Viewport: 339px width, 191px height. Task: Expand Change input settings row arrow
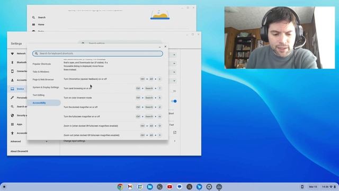coord(175,141)
